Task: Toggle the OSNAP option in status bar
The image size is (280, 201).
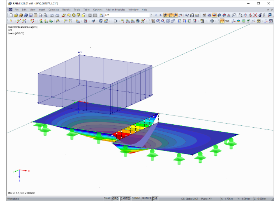Action: (136, 198)
